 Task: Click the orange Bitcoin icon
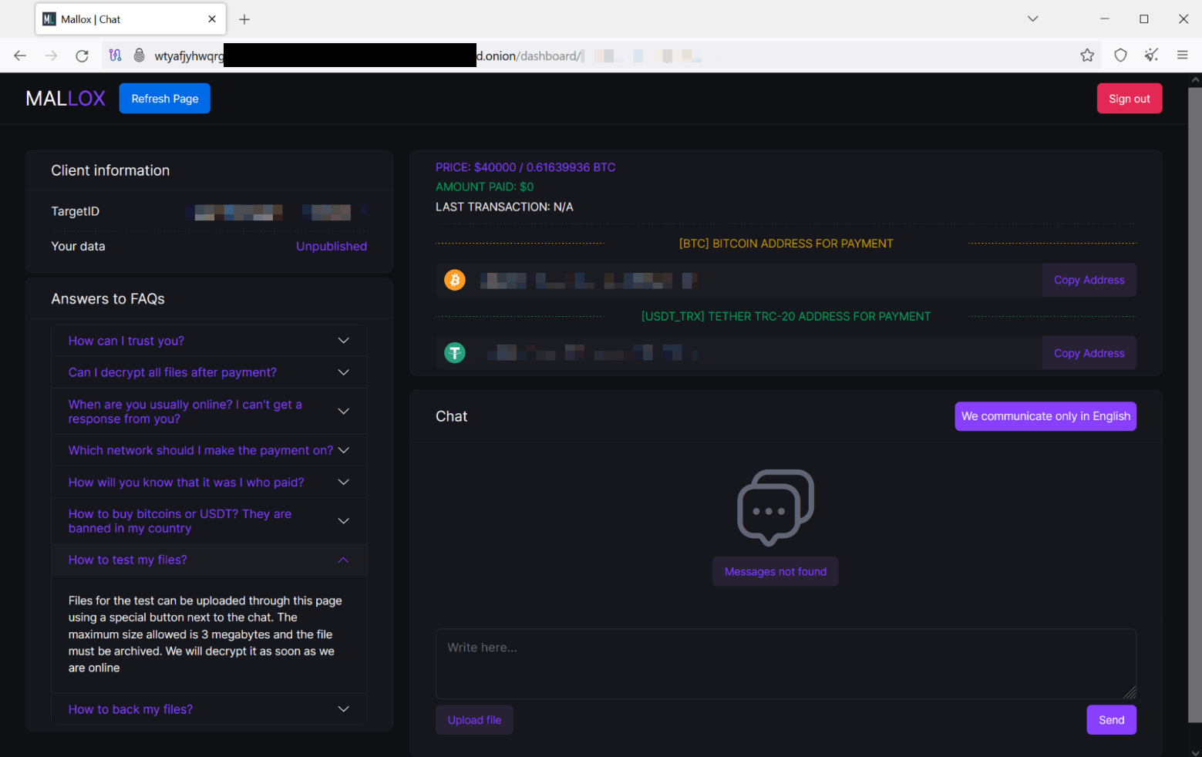[x=455, y=280]
